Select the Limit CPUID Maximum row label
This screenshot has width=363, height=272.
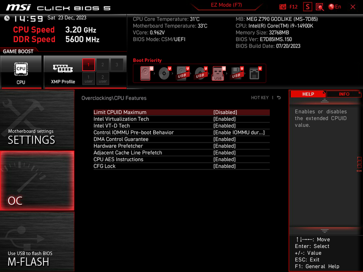(x=120, y=112)
